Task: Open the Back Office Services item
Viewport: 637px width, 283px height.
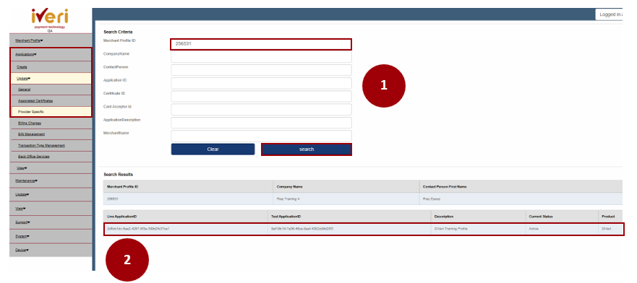Action: coord(34,156)
